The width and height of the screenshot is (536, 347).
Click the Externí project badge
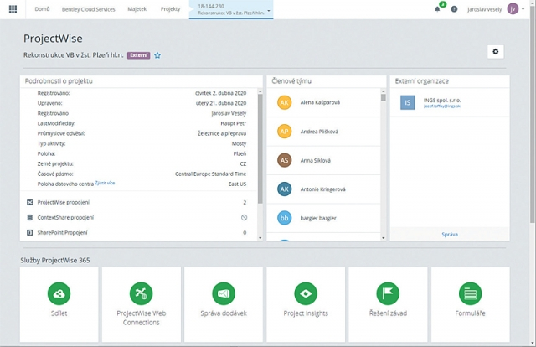(x=139, y=55)
